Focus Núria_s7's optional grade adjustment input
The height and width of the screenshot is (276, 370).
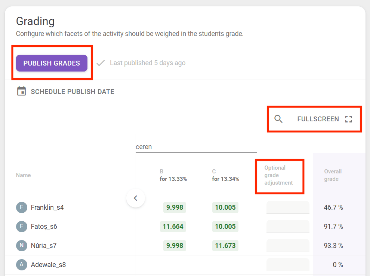(x=288, y=246)
